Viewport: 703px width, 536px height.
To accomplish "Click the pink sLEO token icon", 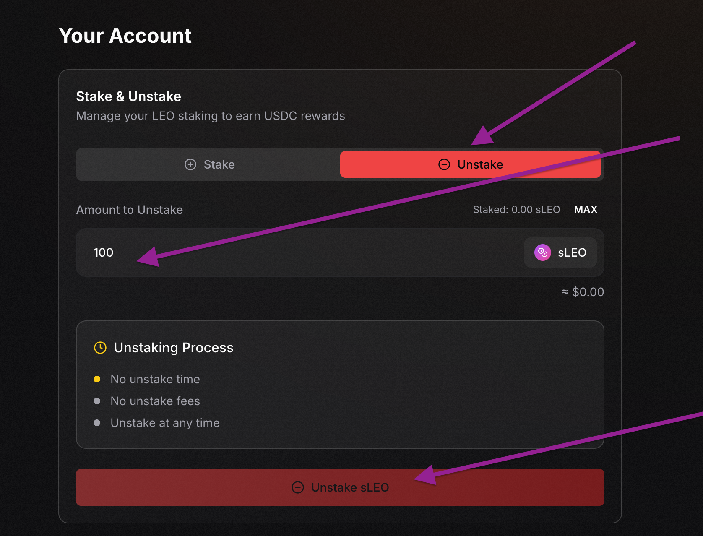I will (x=542, y=252).
